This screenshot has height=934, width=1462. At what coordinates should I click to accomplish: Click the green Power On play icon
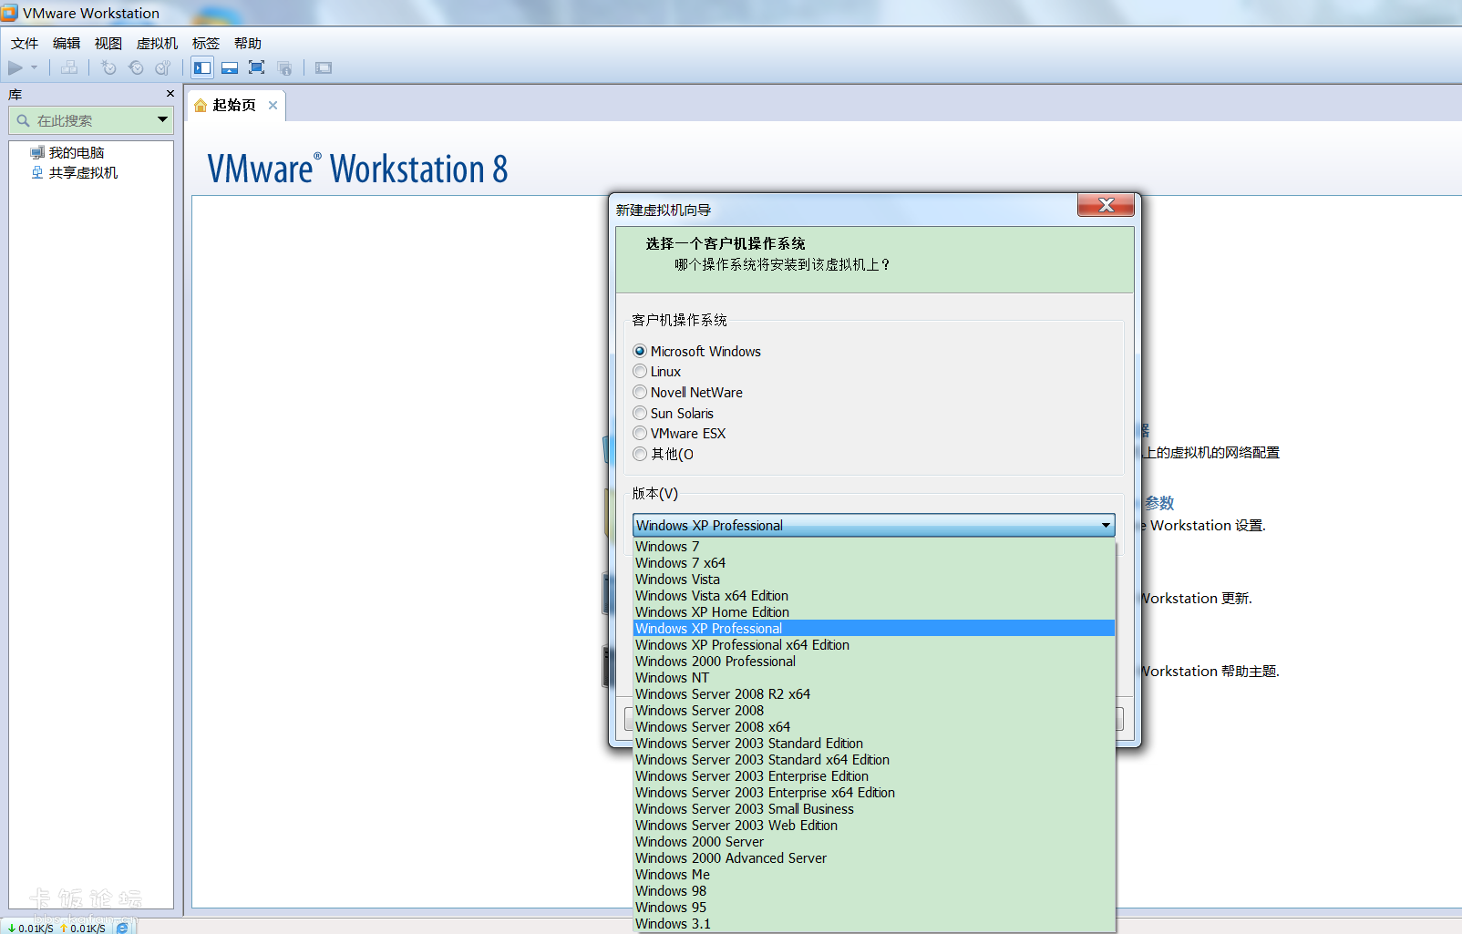point(15,67)
